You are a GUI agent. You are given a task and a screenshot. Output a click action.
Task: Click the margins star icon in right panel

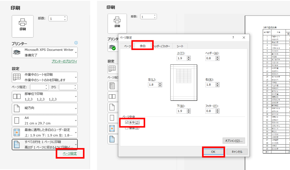tap(112, 128)
